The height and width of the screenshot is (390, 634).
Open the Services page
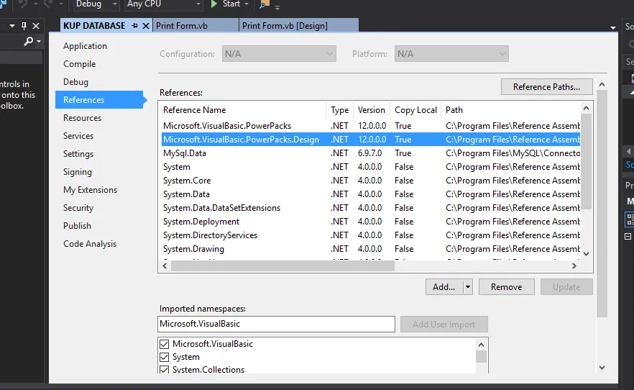[x=78, y=136]
